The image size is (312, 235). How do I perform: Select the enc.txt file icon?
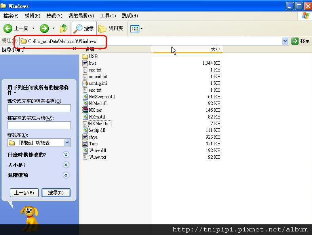tap(85, 90)
